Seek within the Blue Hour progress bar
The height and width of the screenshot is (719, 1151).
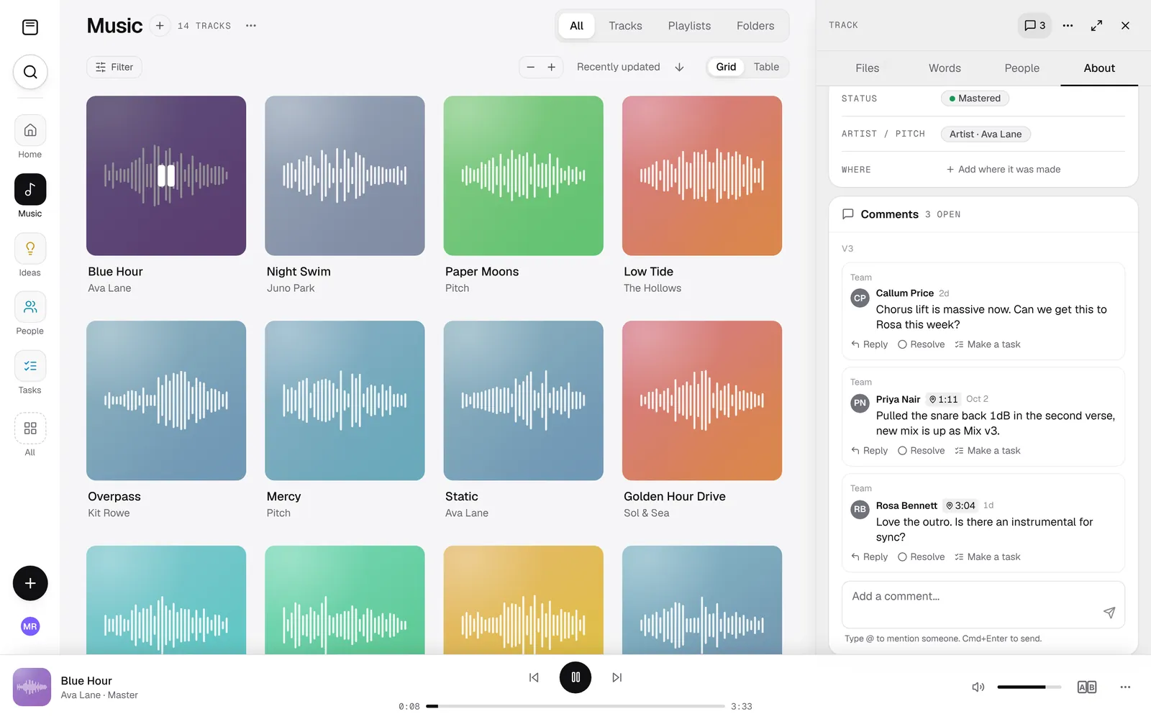(575, 706)
